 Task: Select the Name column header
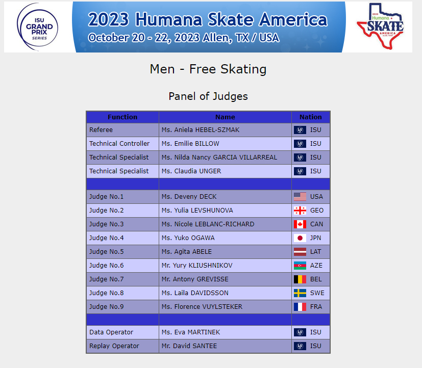[x=225, y=117]
